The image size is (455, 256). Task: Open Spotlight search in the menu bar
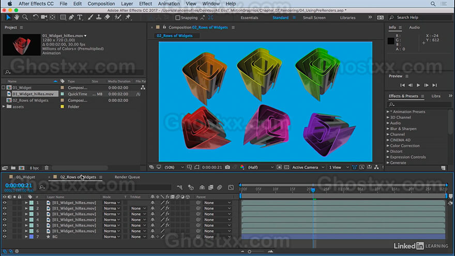point(433,4)
